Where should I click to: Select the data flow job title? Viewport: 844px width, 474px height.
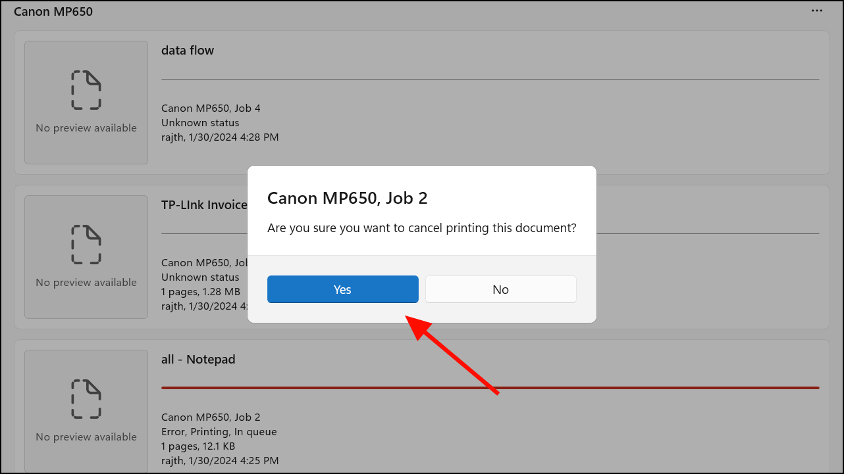(188, 50)
